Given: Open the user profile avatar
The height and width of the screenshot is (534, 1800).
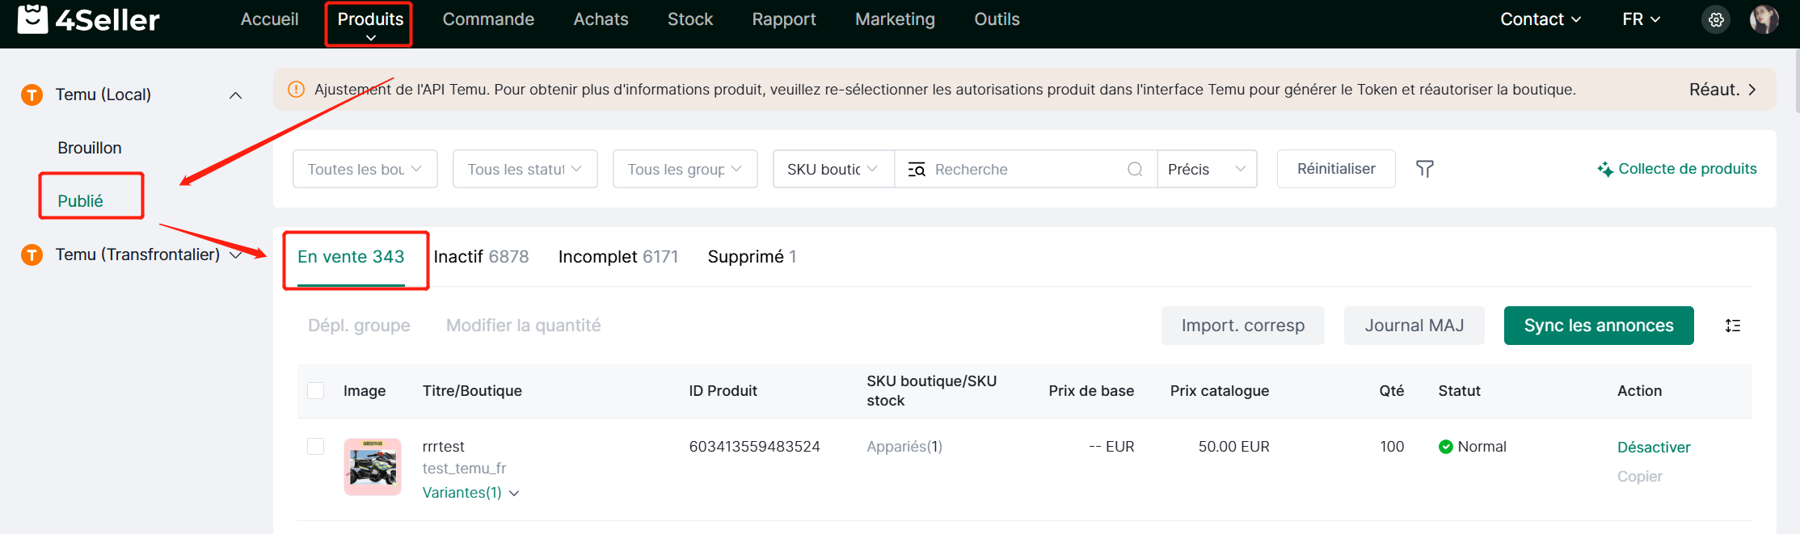Looking at the screenshot, I should tap(1764, 19).
